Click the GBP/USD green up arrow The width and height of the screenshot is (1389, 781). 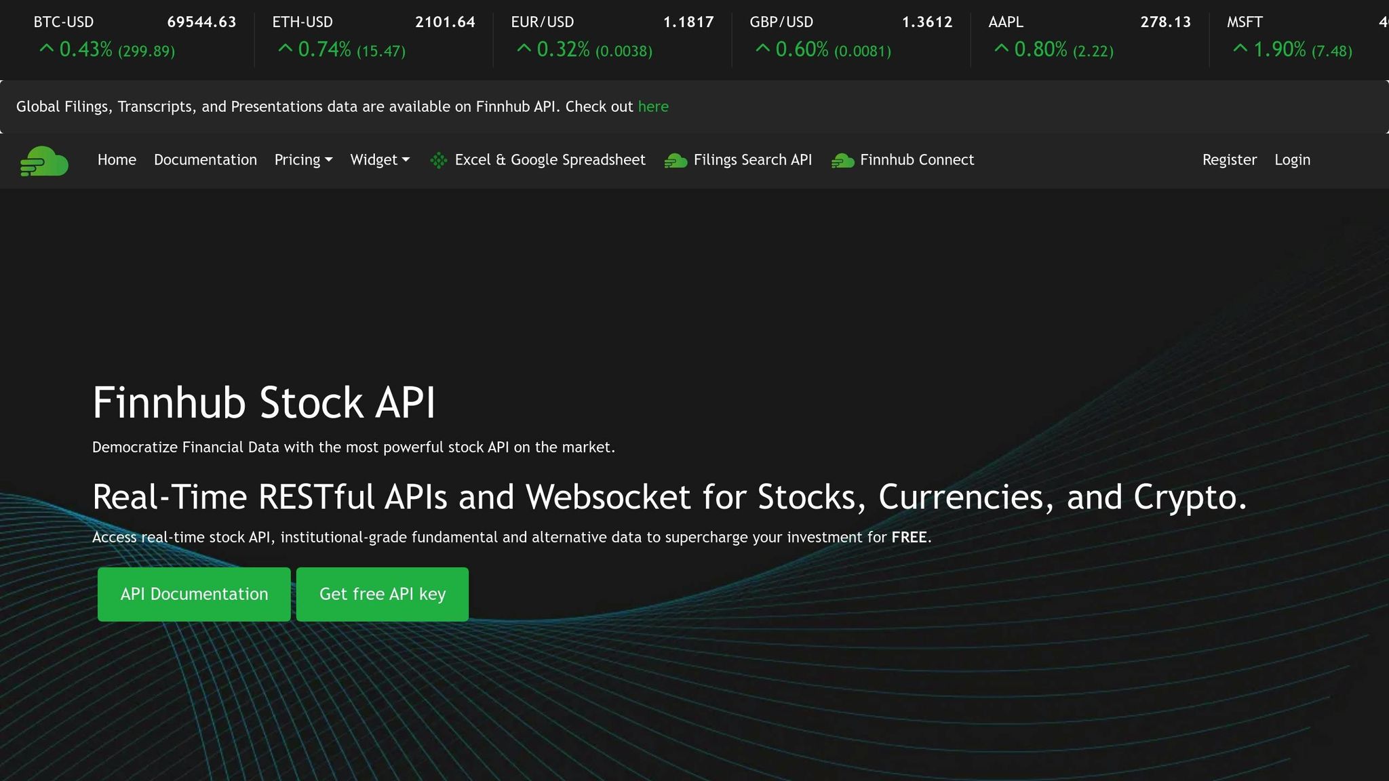pyautogui.click(x=762, y=49)
